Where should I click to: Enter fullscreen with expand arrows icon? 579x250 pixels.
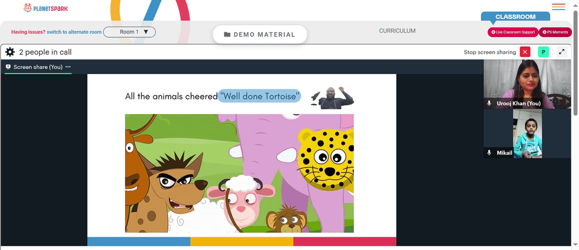pyautogui.click(x=562, y=52)
